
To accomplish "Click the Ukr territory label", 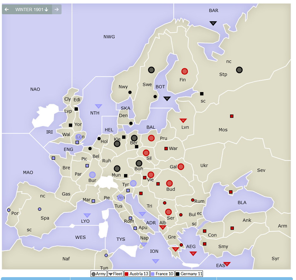I will point(204,165).
